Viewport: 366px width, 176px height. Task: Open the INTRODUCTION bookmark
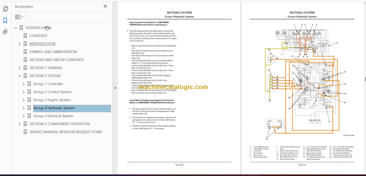[42, 44]
